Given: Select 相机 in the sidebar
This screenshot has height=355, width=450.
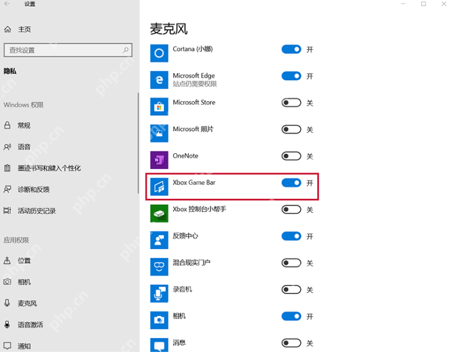Looking at the screenshot, I should click(24, 282).
